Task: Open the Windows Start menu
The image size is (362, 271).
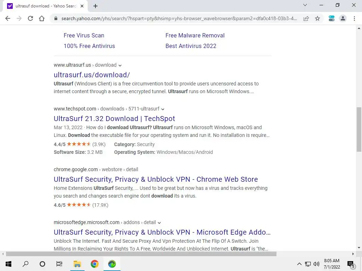Action: [8, 264]
